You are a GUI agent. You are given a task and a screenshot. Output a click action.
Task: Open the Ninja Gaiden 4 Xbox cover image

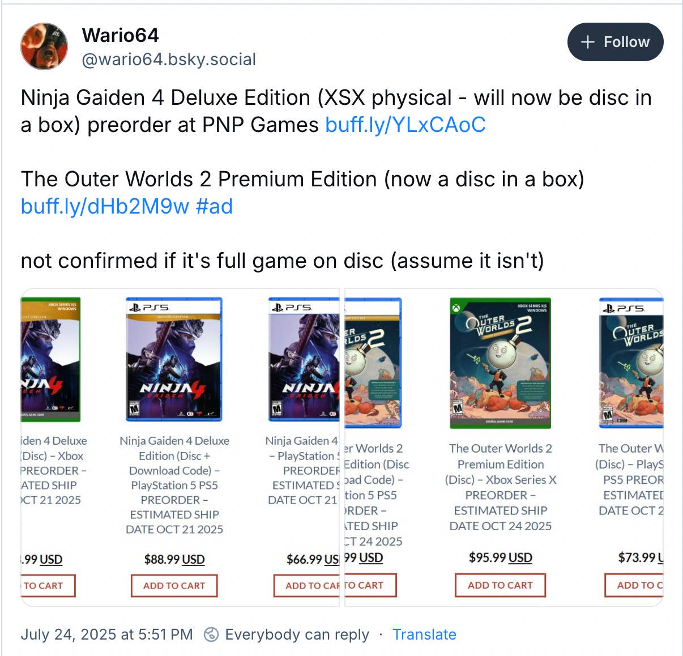point(50,359)
